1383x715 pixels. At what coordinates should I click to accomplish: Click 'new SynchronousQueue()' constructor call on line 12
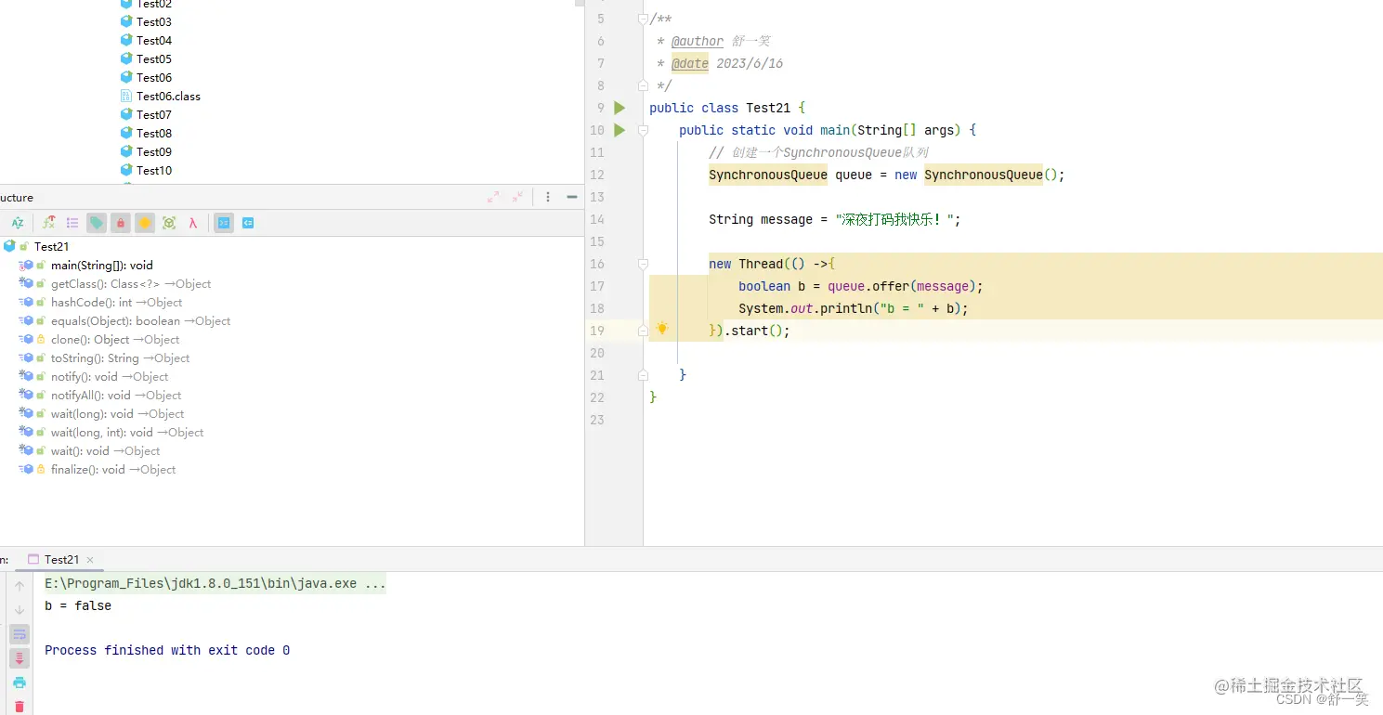(975, 175)
